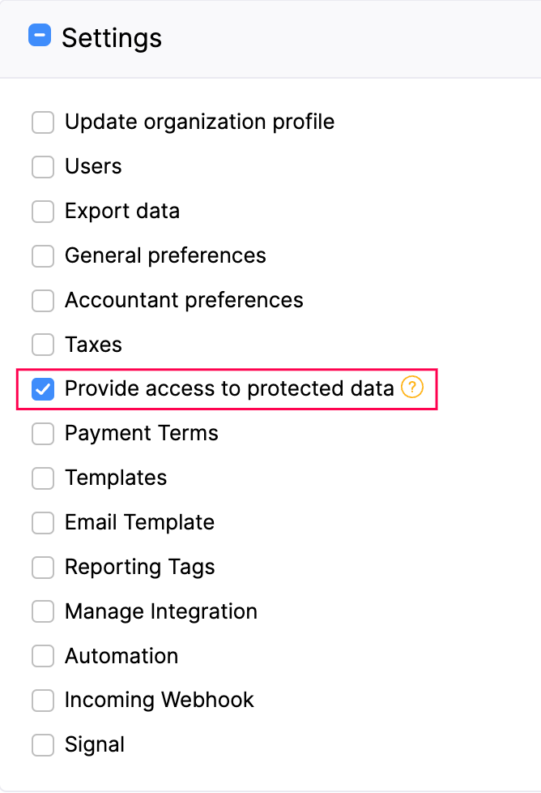Uncheck Provide access to protected data
The width and height of the screenshot is (541, 793).
point(42,389)
